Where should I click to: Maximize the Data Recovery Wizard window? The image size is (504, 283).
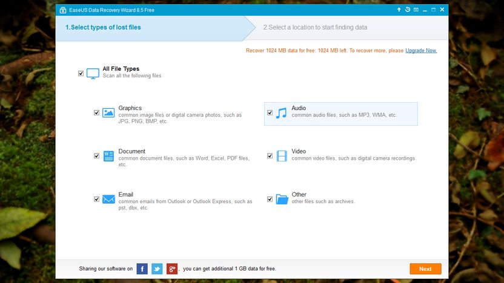point(433,10)
